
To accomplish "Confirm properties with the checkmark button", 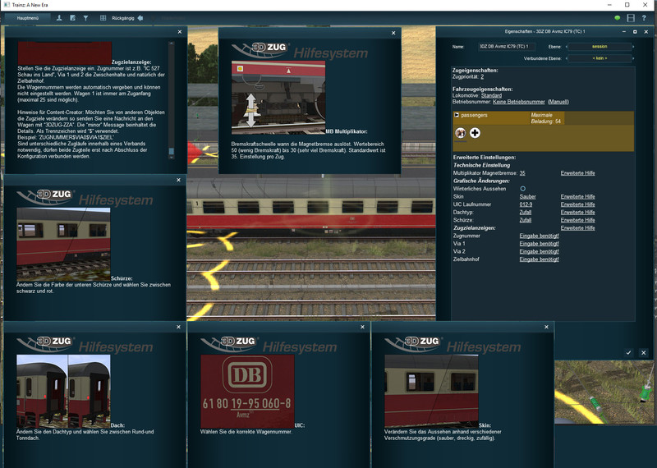I will point(628,352).
